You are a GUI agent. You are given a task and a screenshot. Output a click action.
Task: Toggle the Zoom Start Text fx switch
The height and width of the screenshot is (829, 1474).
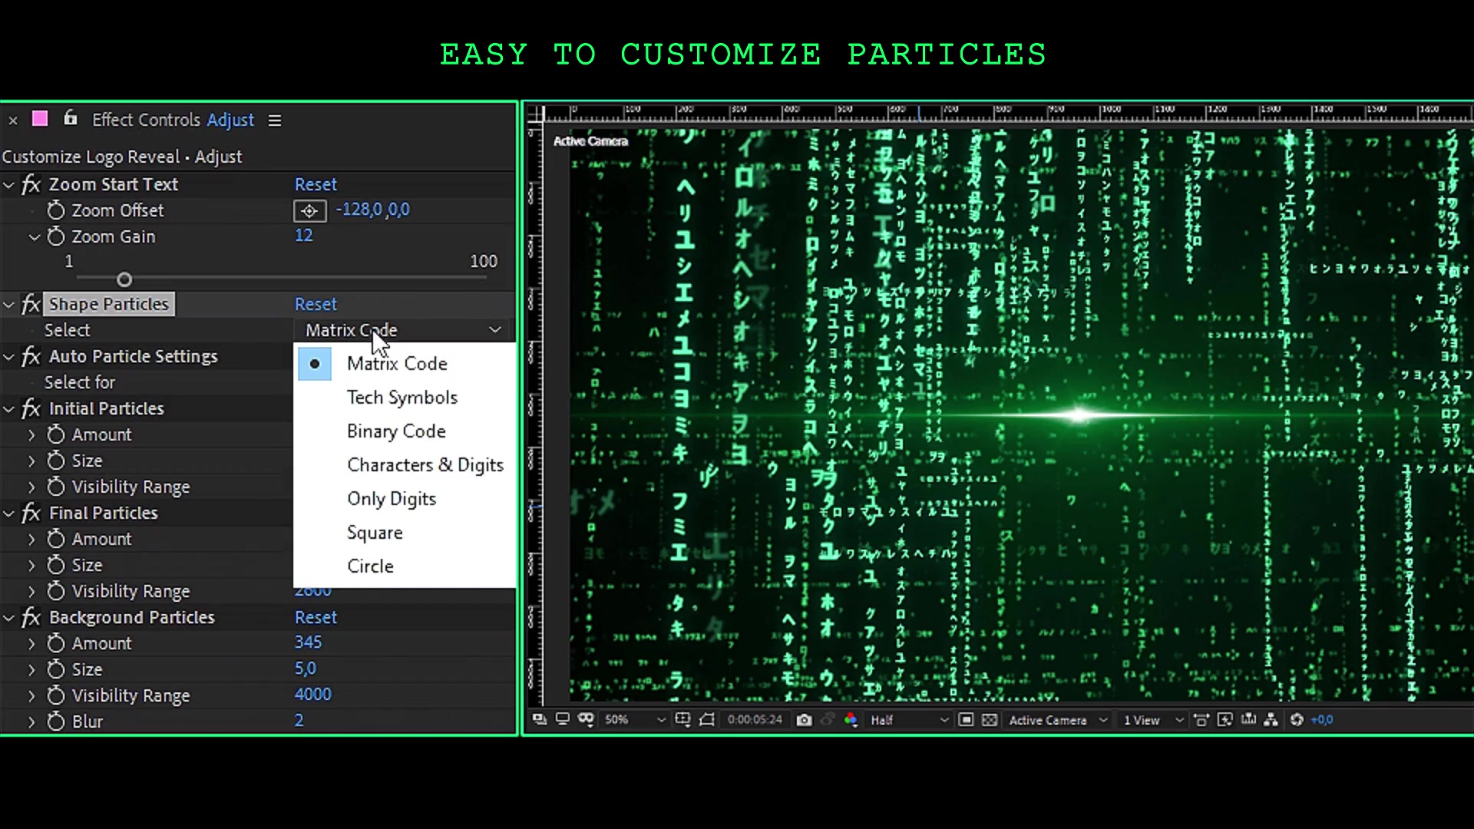[31, 184]
